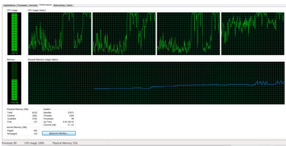The image size is (286, 146).
Task: Click the Memory meter showing 4.42 GB
Action: click(14, 83)
